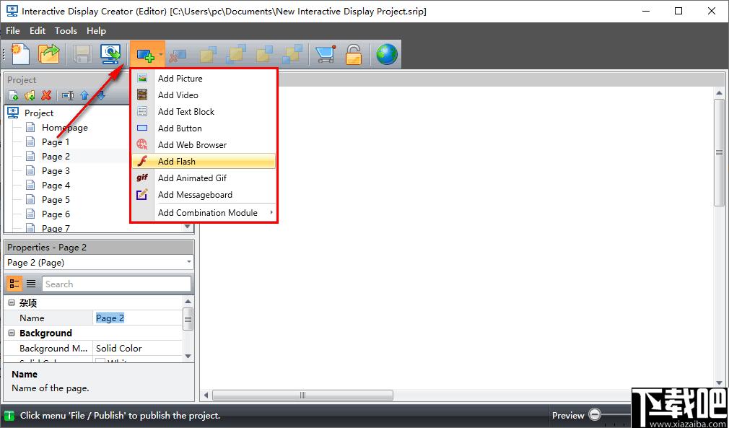Open the Tools menu
Screen dimensions: 729x428
click(66, 30)
